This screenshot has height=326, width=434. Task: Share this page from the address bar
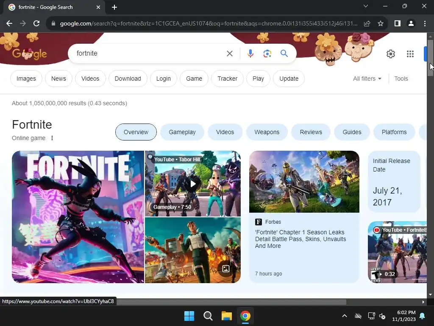click(367, 24)
